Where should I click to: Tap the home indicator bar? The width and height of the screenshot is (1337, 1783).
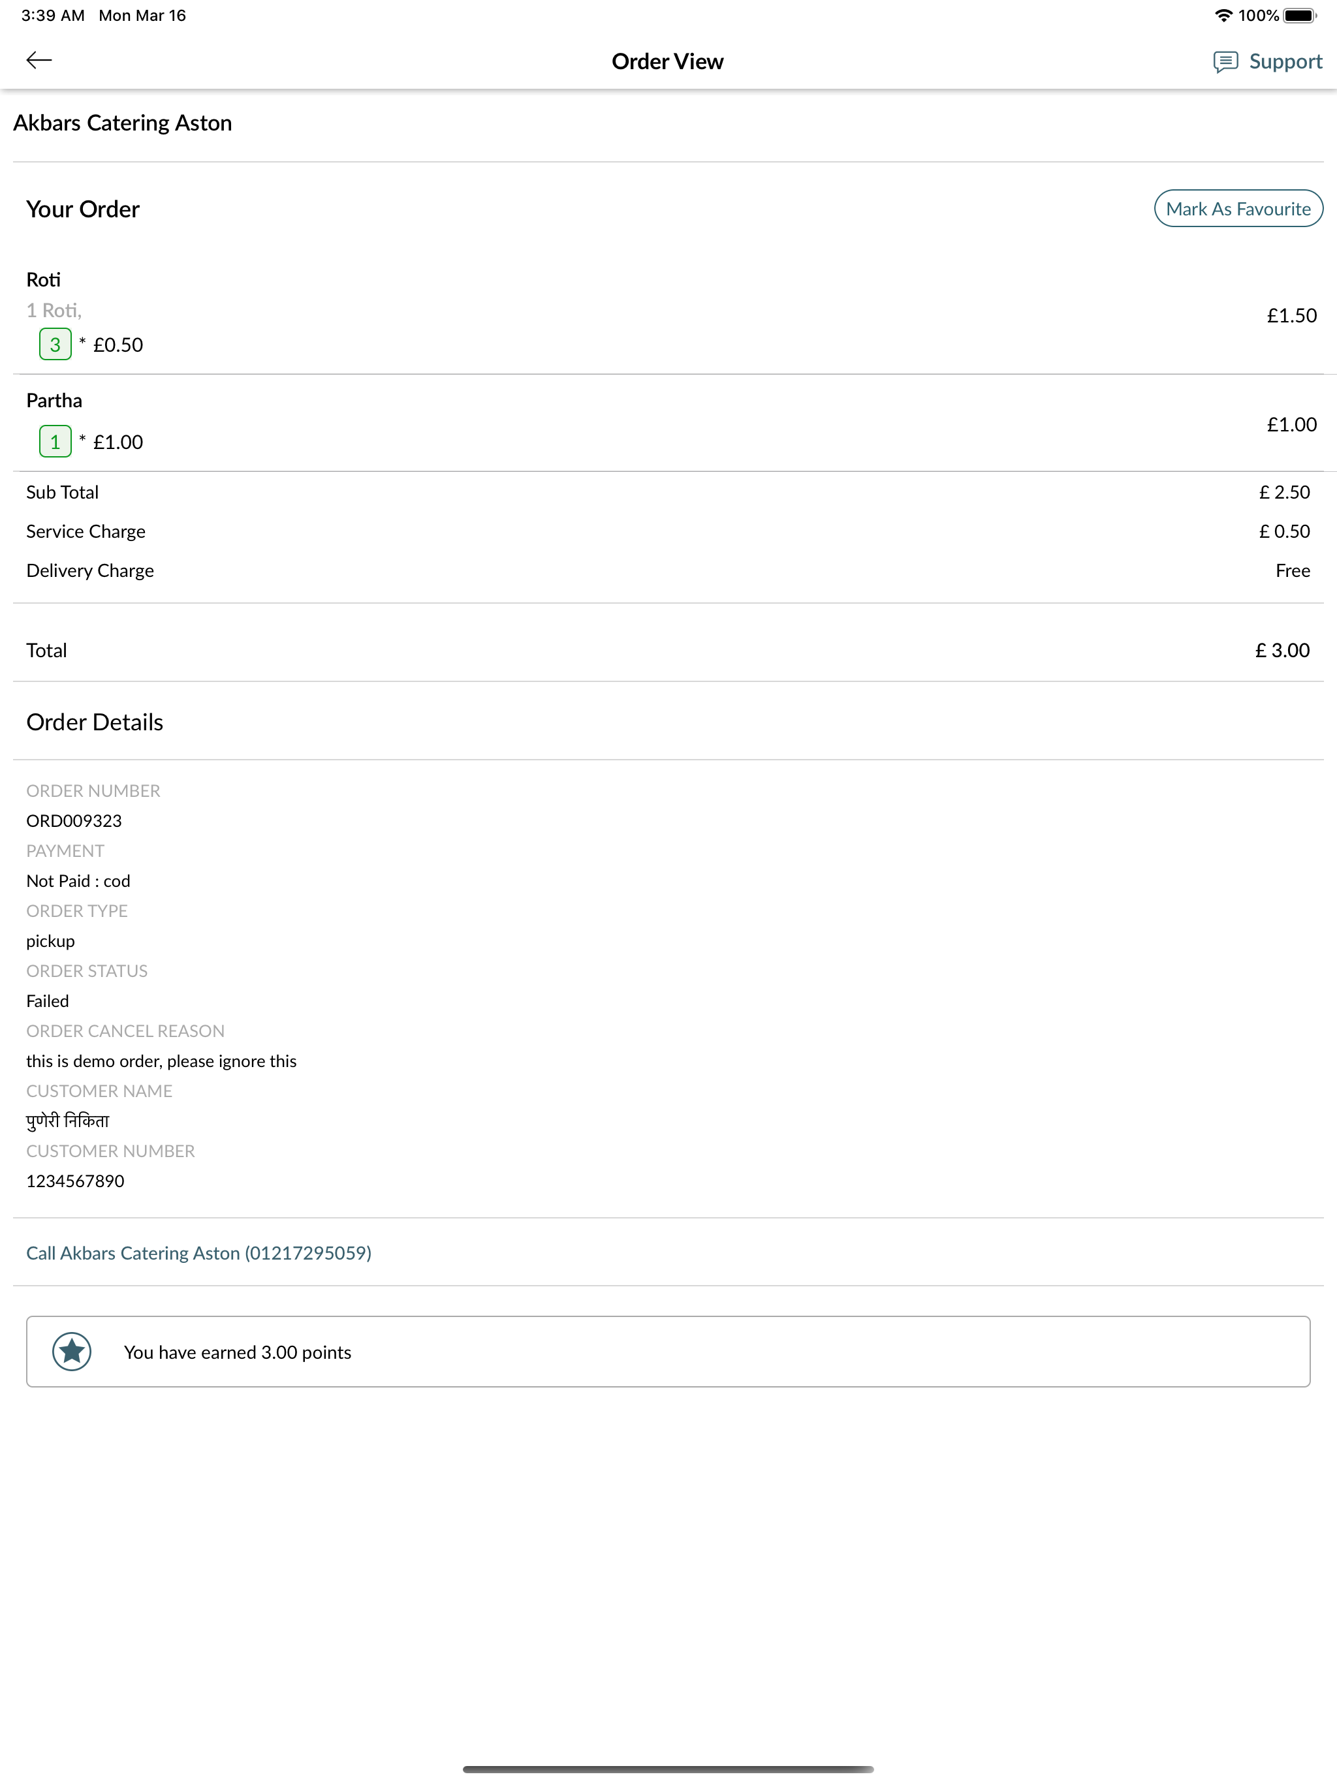pos(668,1769)
